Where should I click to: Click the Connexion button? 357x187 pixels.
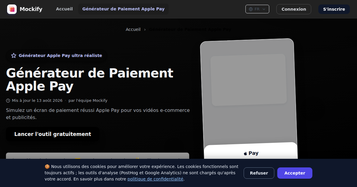tap(294, 9)
